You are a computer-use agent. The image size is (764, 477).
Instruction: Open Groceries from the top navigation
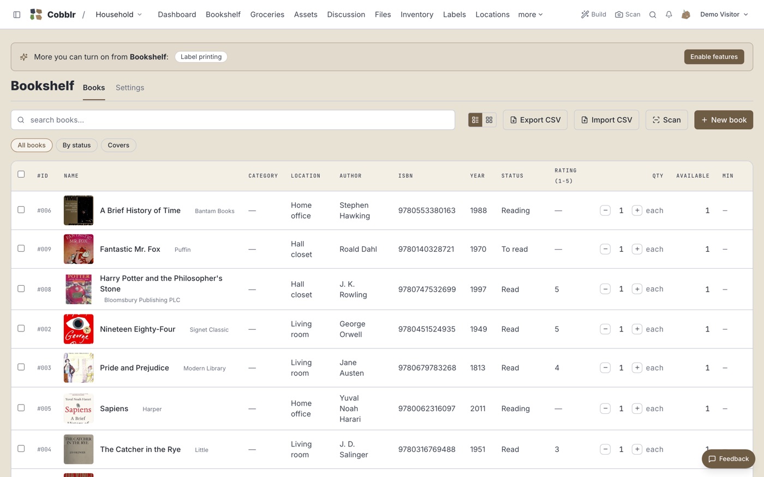[x=267, y=15]
